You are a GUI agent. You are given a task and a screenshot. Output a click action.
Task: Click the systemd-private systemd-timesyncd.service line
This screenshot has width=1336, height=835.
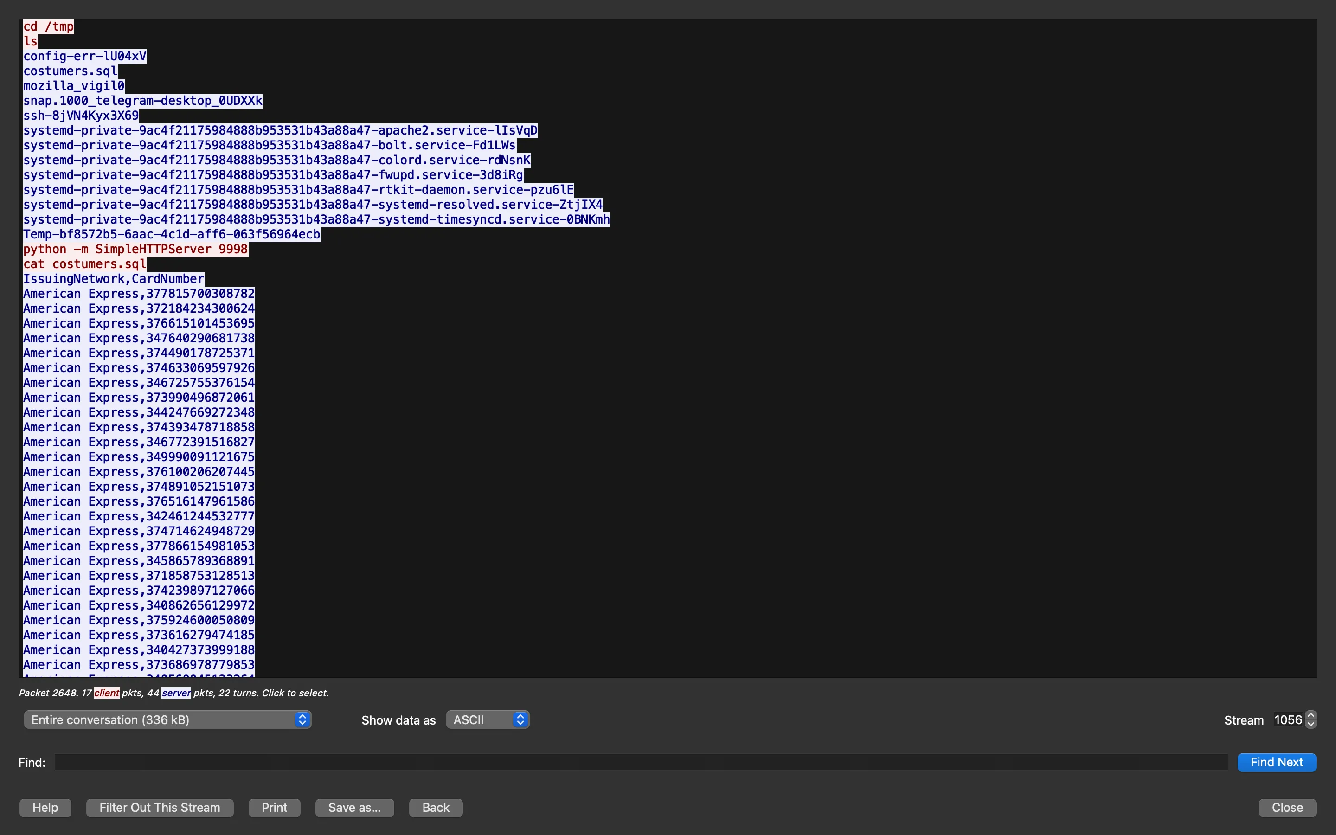click(317, 220)
